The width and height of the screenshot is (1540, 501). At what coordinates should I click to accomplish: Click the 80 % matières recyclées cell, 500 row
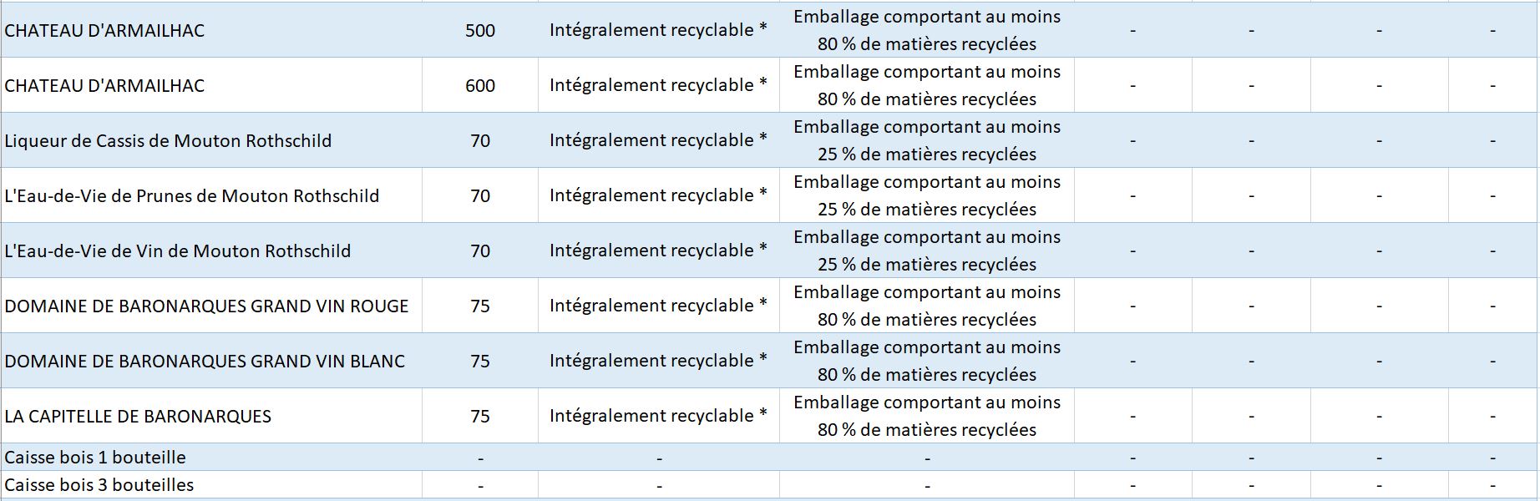pos(927,30)
